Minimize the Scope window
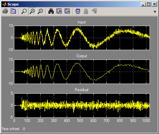The image size is (159, 134). point(143,4)
